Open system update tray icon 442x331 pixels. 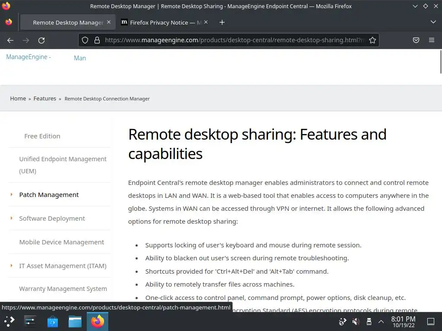(x=342, y=322)
